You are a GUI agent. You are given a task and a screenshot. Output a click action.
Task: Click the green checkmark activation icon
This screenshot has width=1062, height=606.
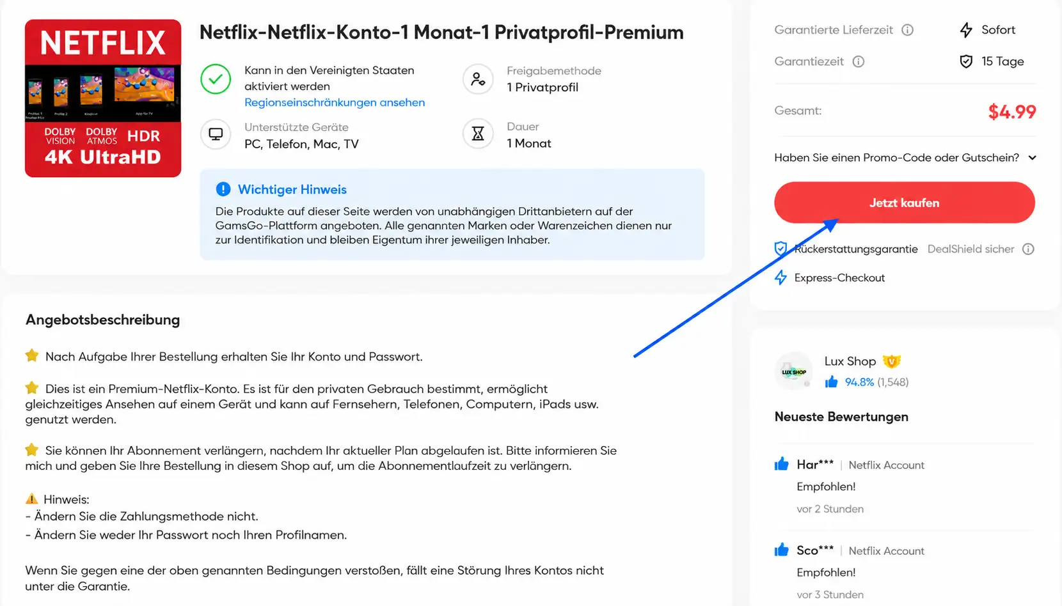click(216, 79)
